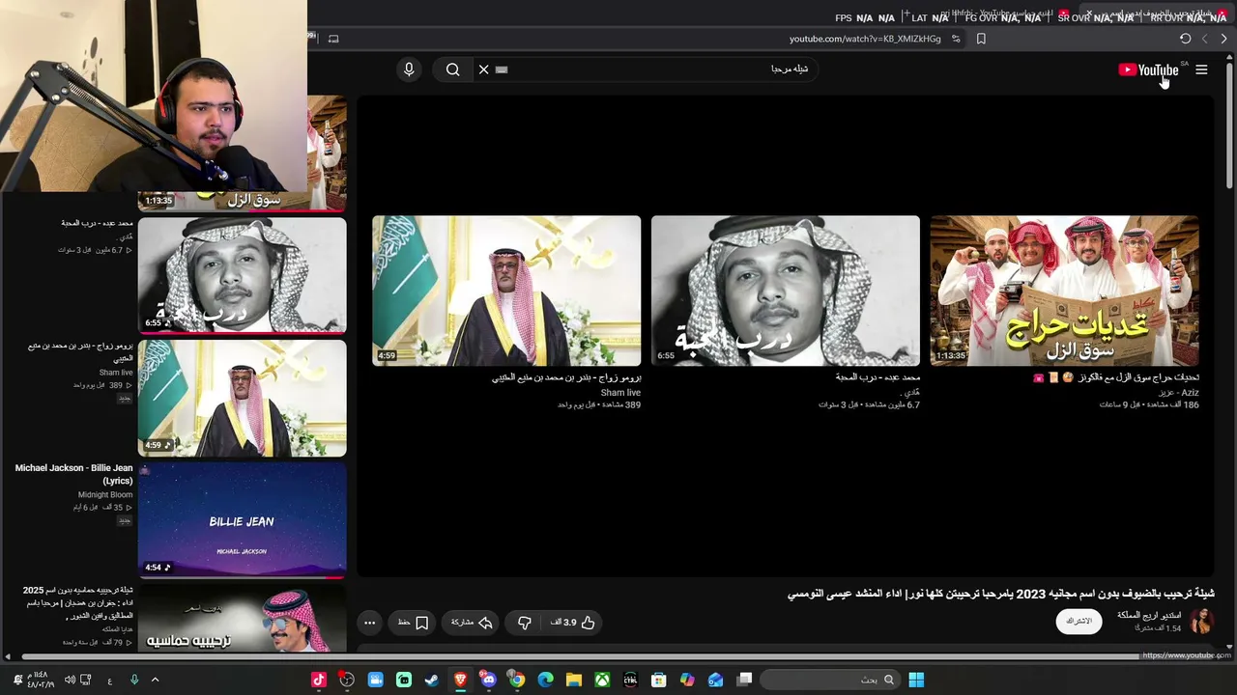Click the microphone icon in the system tray
This screenshot has width=1237, height=695.
click(133, 680)
